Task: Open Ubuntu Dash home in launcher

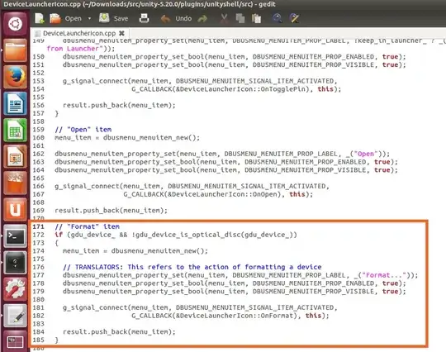Action: [15, 23]
